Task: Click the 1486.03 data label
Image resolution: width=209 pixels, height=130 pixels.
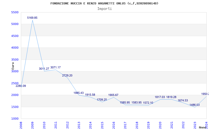Action: pyautogui.click(x=194, y=105)
